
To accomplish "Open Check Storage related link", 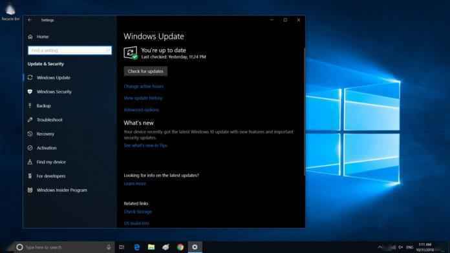I will (138, 212).
